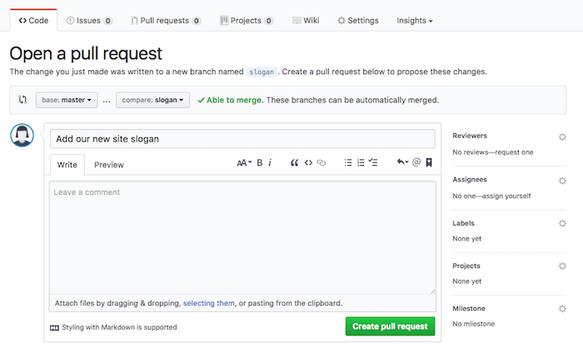Insert a bulleted list

348,162
